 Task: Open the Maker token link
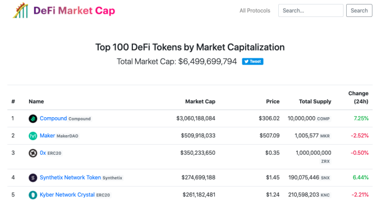(47, 136)
